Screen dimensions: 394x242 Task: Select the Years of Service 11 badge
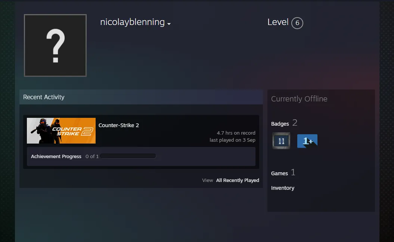pos(281,141)
